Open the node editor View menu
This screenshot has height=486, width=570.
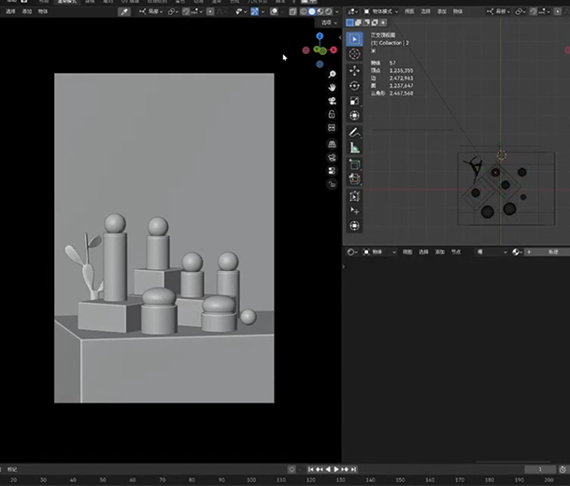pyautogui.click(x=407, y=252)
